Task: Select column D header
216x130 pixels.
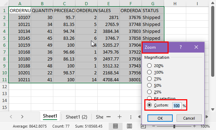Action: (x=87, y=3)
